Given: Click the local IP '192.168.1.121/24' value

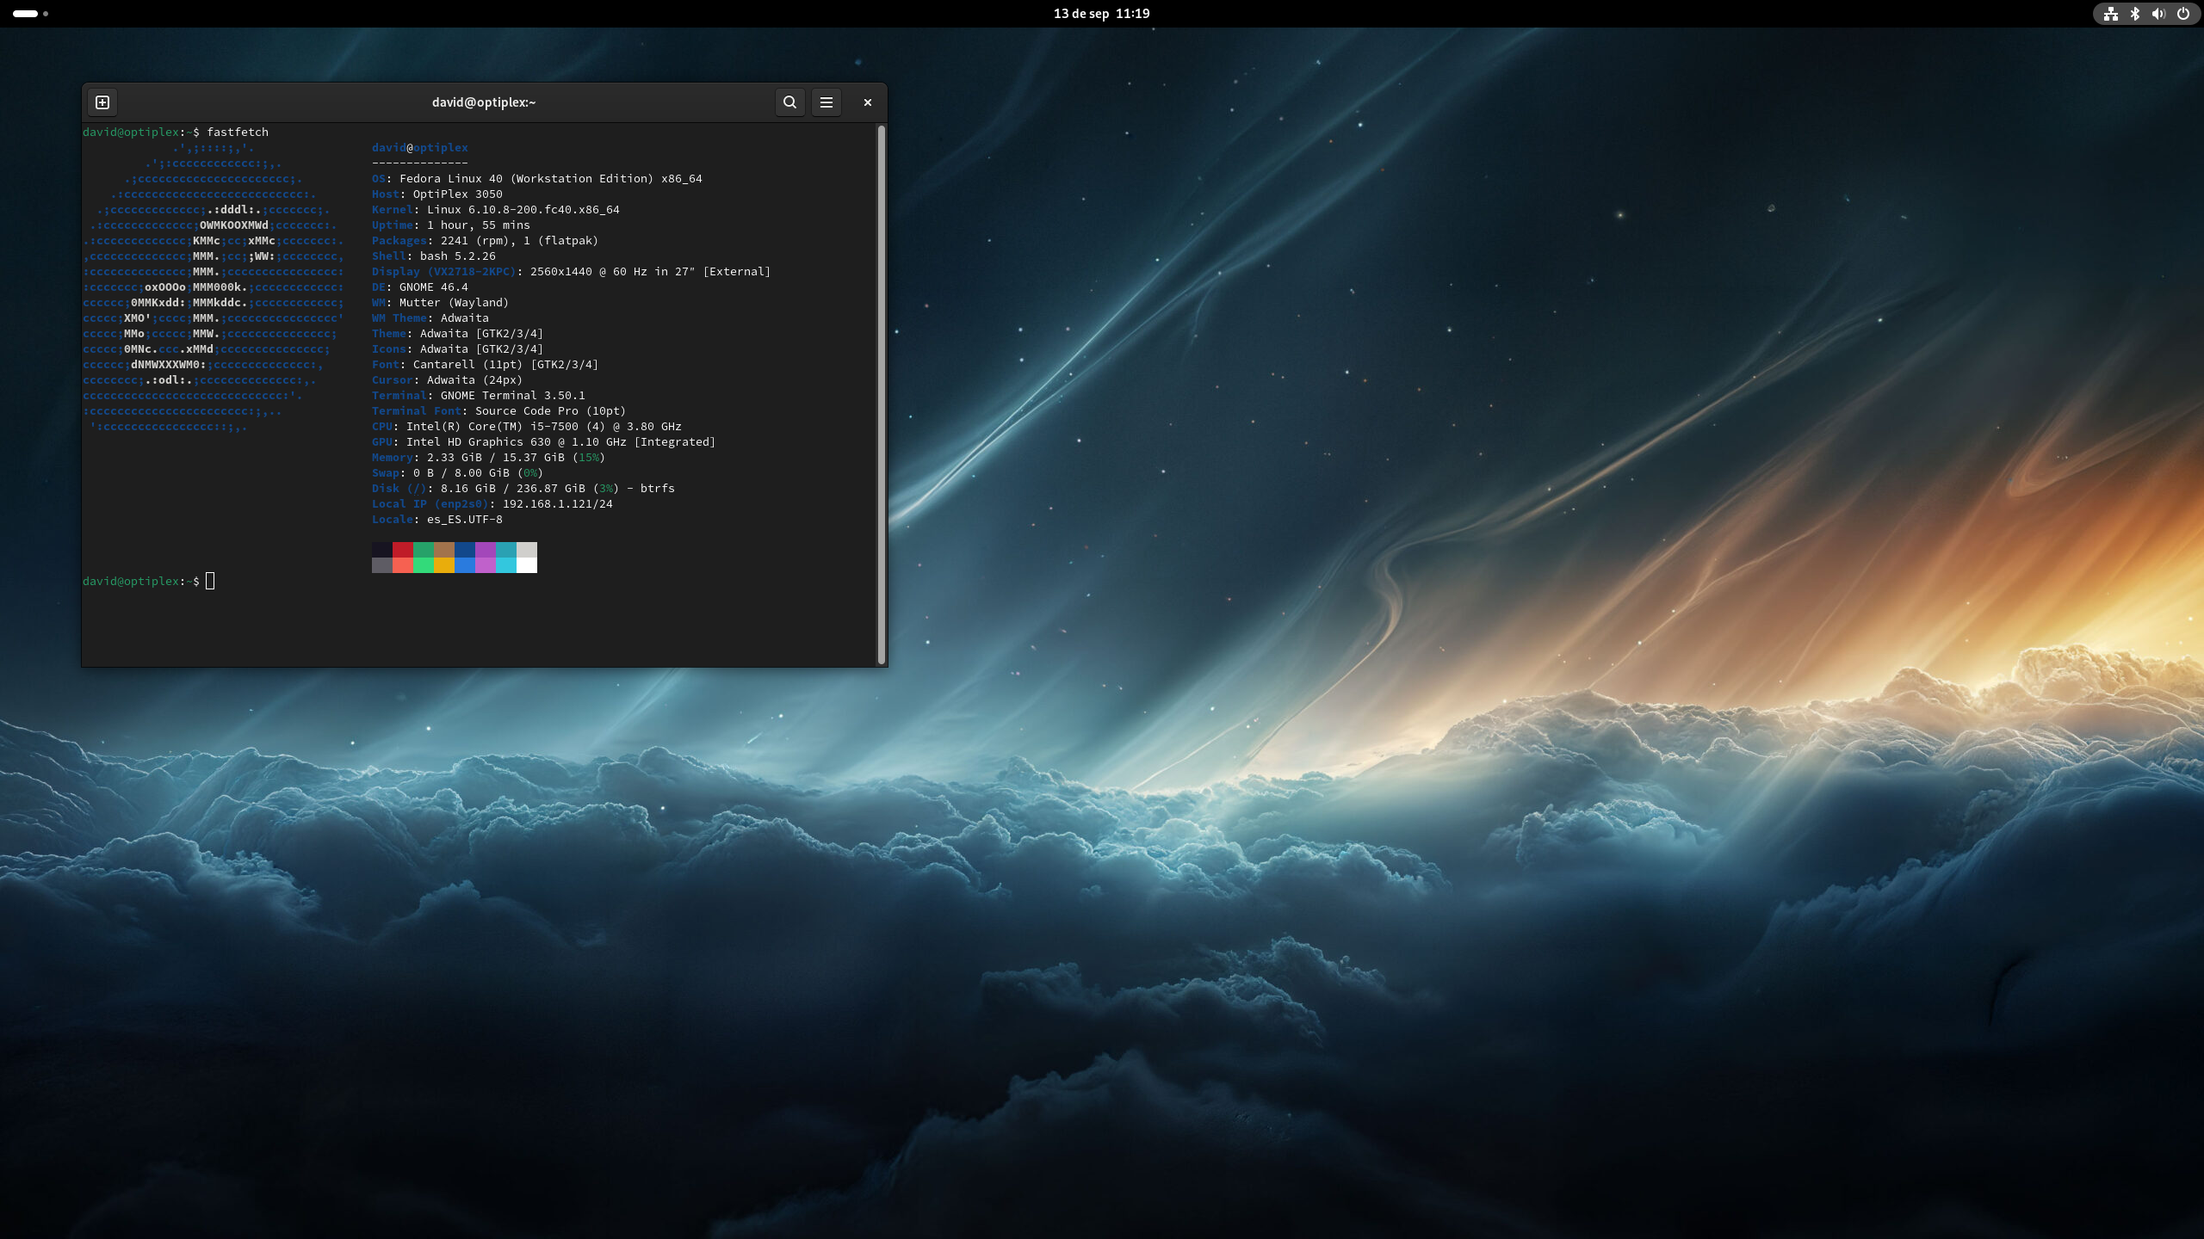Looking at the screenshot, I should 558,504.
